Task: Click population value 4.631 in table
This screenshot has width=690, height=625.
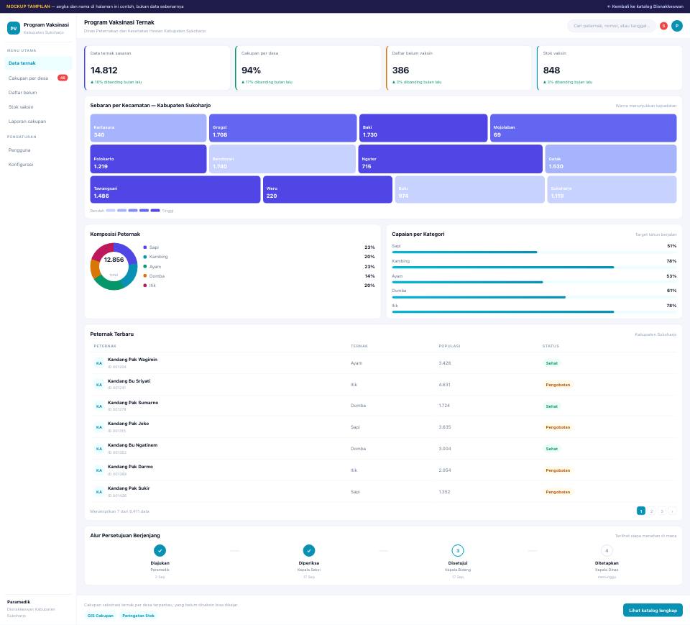Action: [444, 385]
